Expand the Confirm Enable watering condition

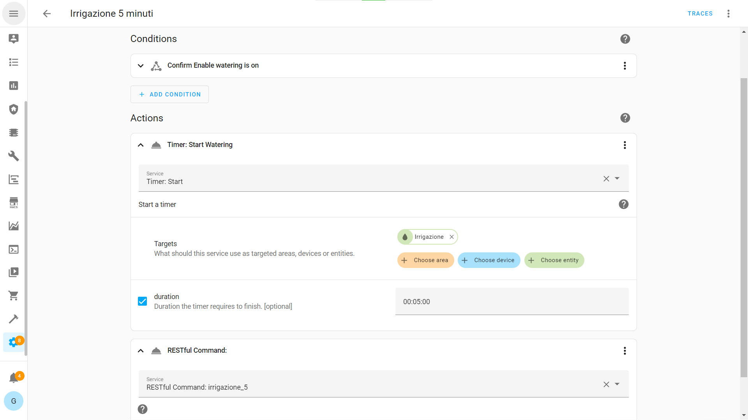141,66
